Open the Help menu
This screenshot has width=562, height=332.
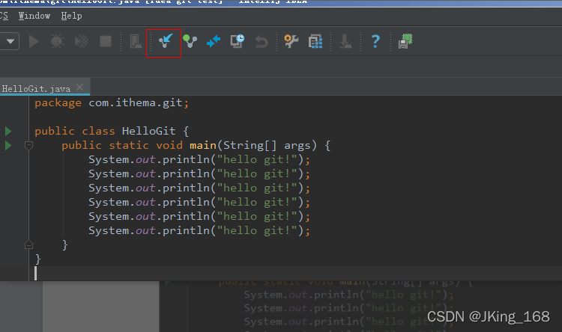coord(71,16)
